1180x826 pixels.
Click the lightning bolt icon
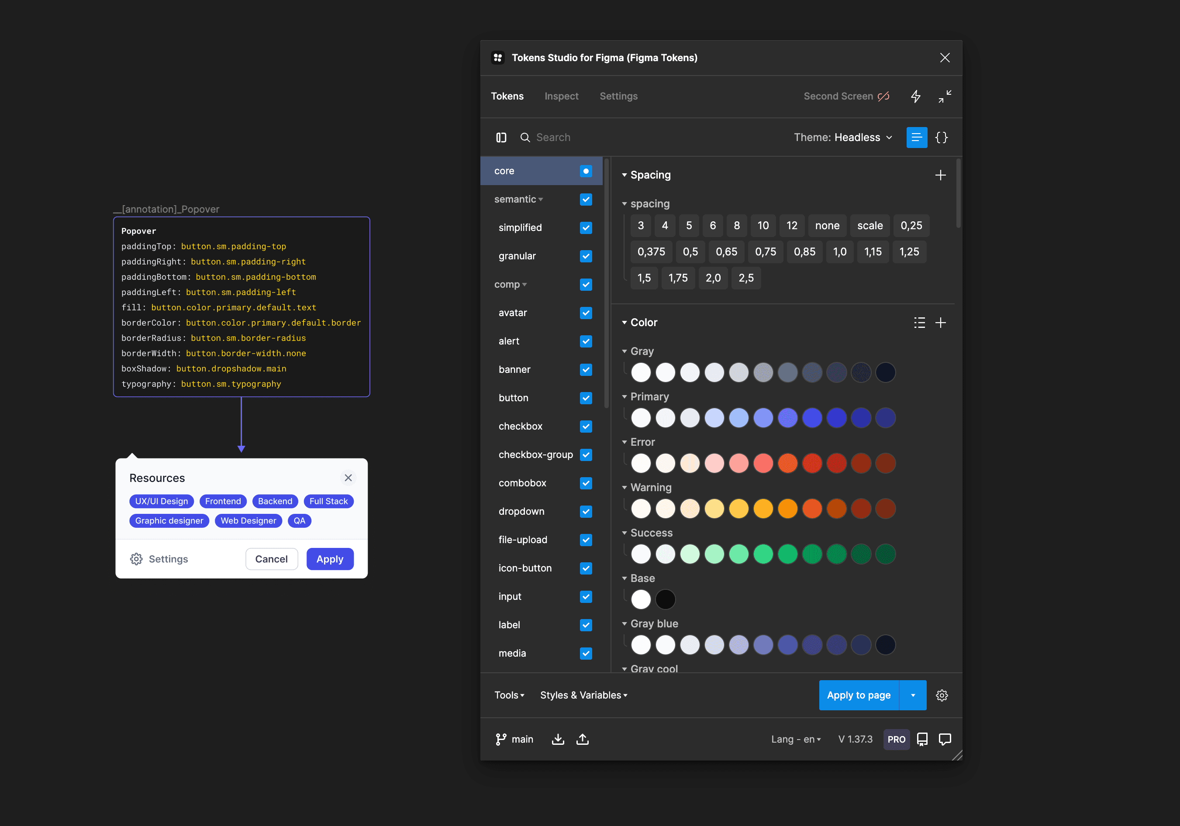tap(915, 96)
